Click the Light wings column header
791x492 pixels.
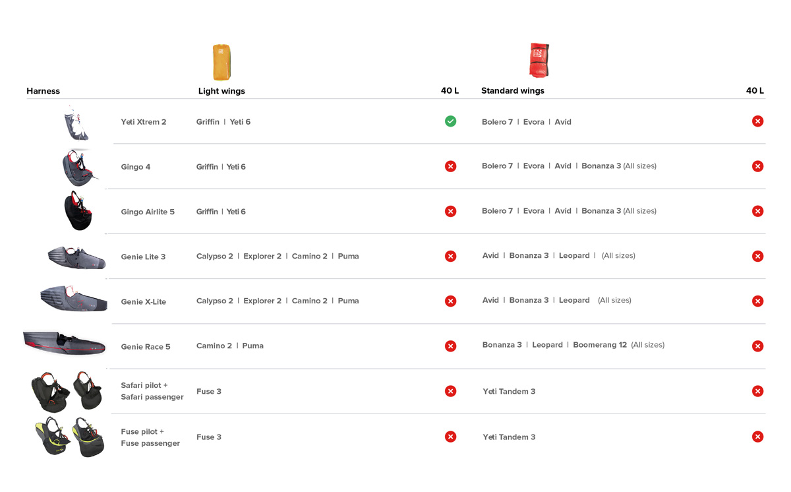(x=221, y=91)
